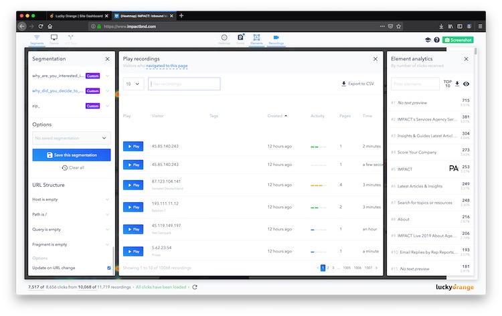Image resolution: width=502 pixels, height=316 pixels.
Task: Toggle element visibility eye icon
Action: pyautogui.click(x=466, y=84)
